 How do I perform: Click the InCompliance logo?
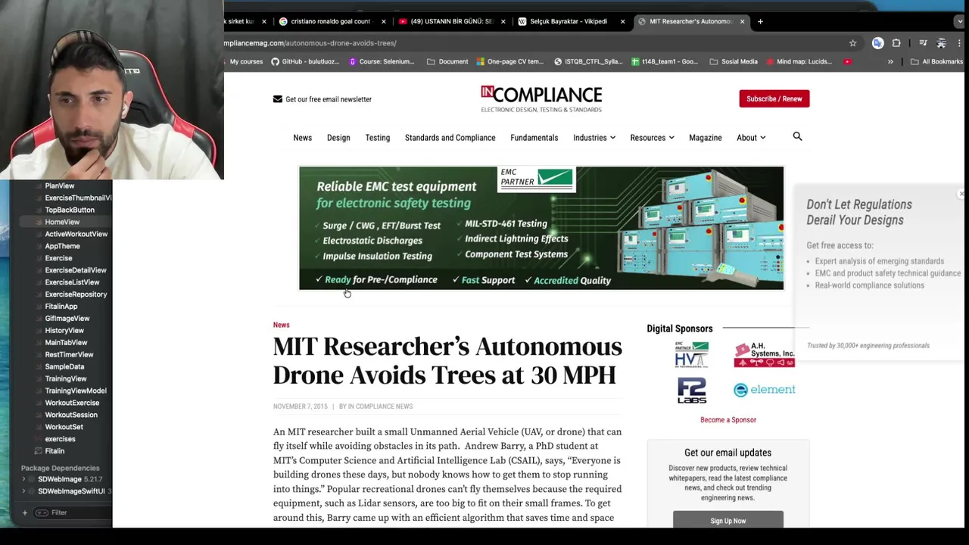[541, 99]
